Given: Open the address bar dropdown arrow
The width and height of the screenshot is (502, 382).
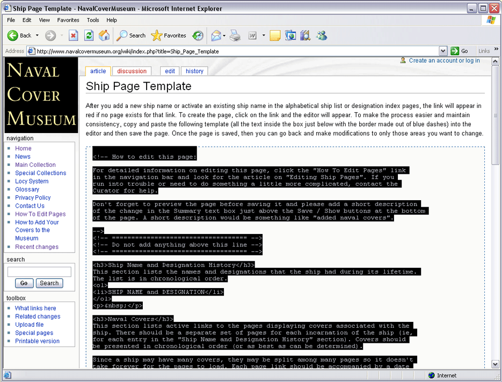Looking at the screenshot, I should tap(443, 51).
